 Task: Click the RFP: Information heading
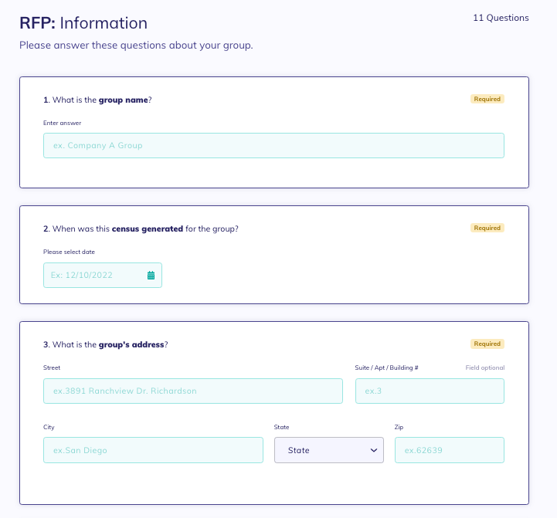[x=83, y=23]
